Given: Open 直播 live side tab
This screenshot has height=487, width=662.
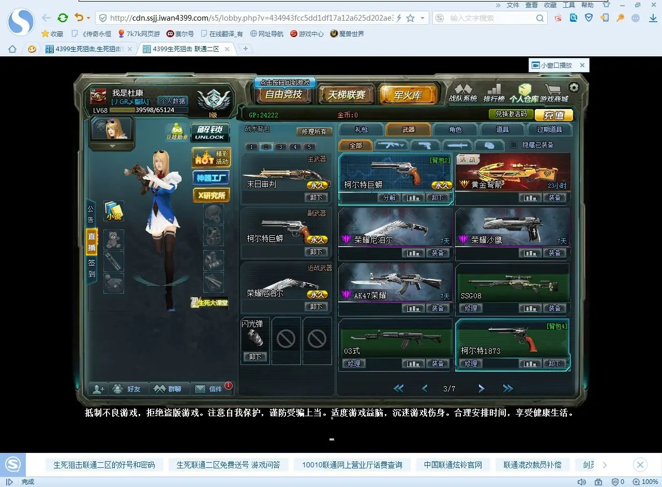Looking at the screenshot, I should click(x=92, y=241).
